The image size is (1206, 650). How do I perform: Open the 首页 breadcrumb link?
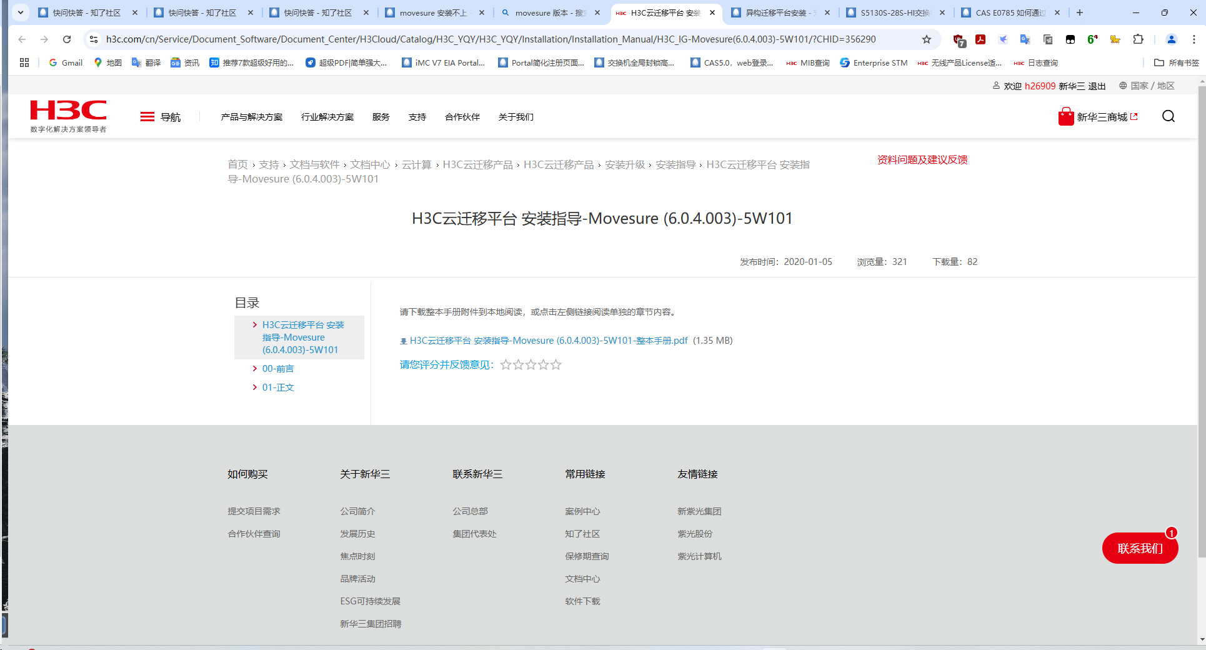tap(237, 164)
